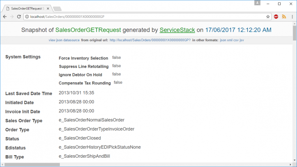
Task: Open the Chrome three-dot menu
Action: pyautogui.click(x=291, y=17)
